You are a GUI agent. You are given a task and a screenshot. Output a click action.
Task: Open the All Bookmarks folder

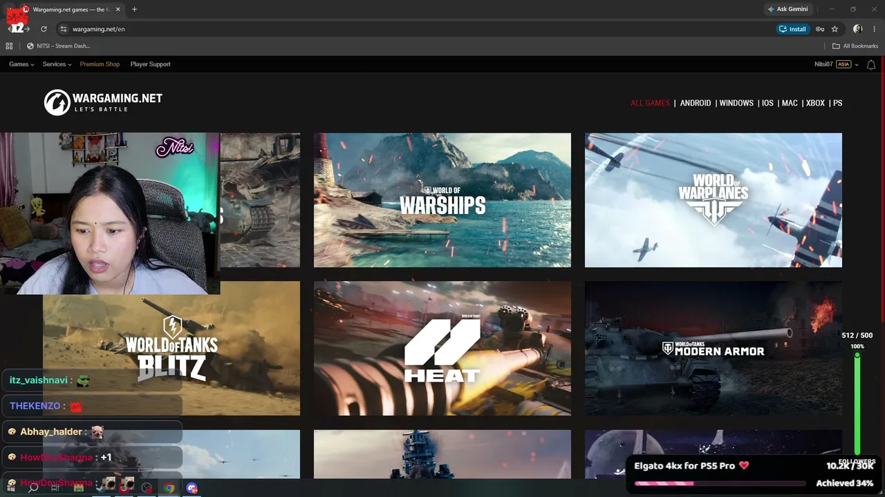[855, 46]
